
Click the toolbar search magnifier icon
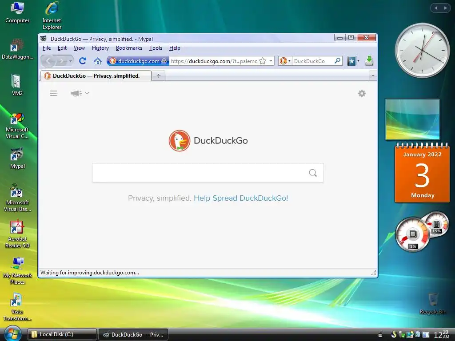338,61
